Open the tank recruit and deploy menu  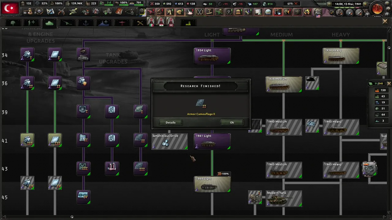coord(107,12)
